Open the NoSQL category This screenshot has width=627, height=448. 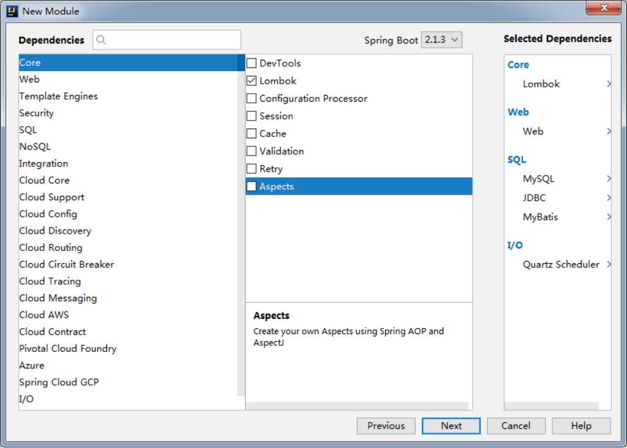128,147
